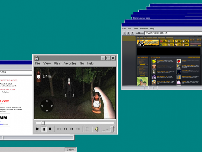Click the right arrow on the in-video directional pad
202x152 pixels.
tap(52, 106)
